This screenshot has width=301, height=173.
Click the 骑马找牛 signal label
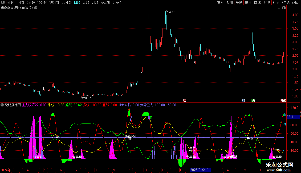(131, 137)
